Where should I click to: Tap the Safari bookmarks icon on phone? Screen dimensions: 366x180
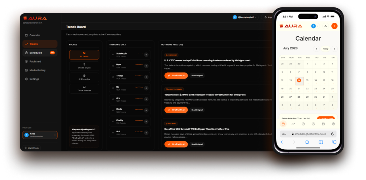(321, 142)
